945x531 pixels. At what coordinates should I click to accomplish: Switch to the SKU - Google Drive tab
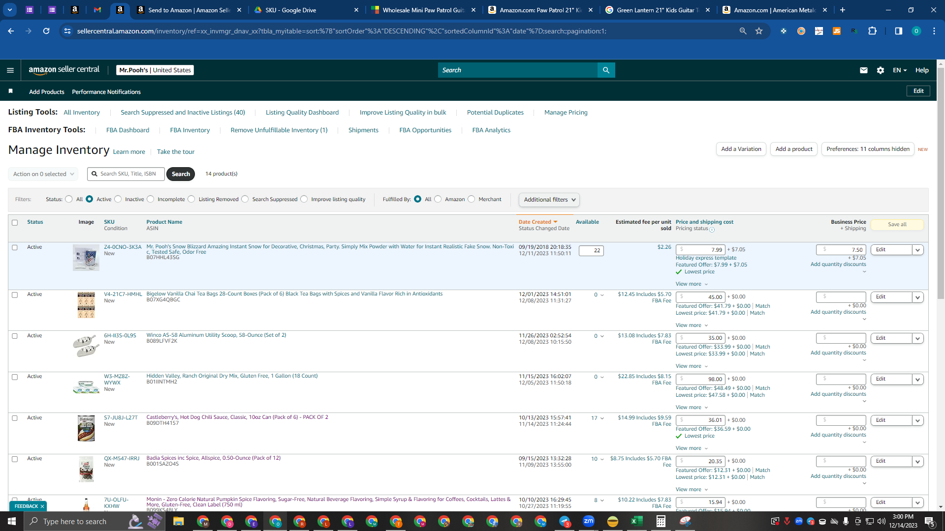click(x=305, y=10)
